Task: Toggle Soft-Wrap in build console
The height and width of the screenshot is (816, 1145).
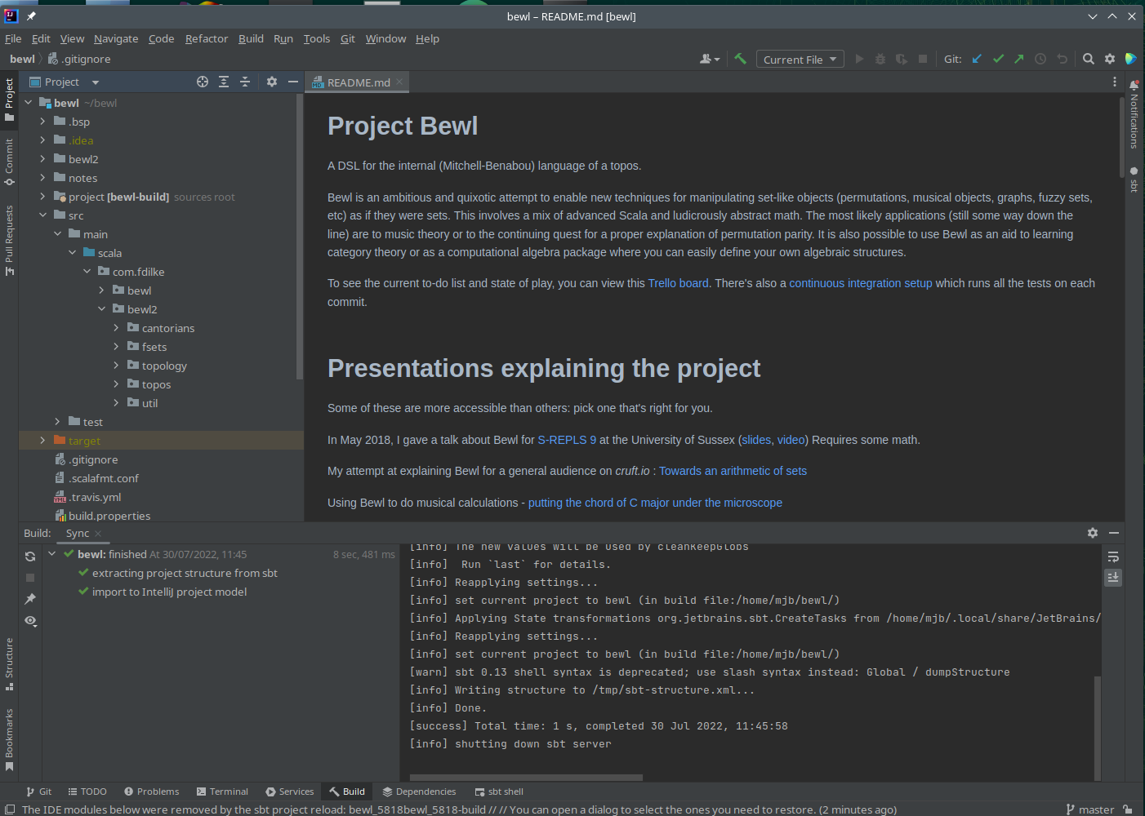Action: point(1113,557)
